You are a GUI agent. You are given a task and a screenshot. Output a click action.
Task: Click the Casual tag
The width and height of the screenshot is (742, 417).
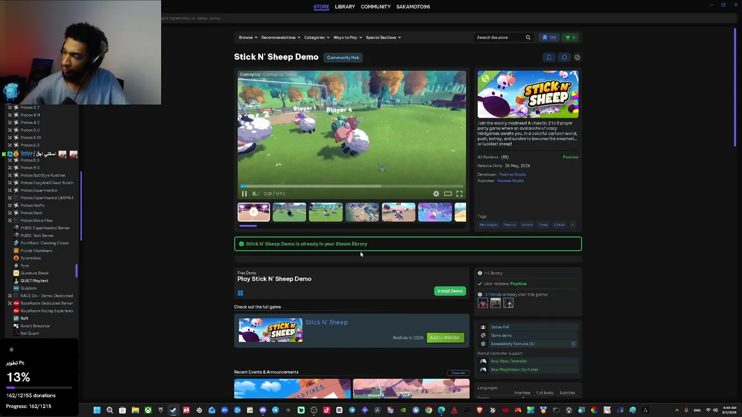coord(559,225)
